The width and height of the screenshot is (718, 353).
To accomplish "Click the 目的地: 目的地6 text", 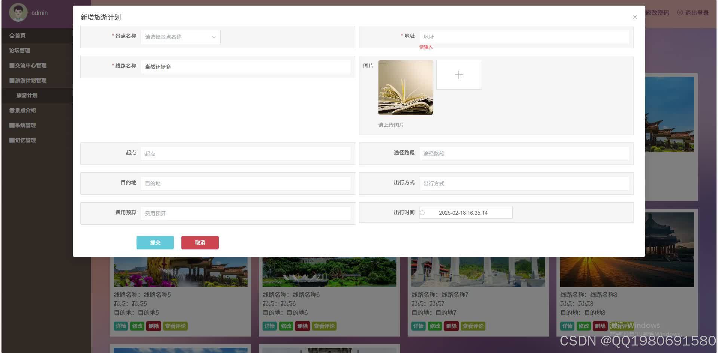I will point(285,313).
